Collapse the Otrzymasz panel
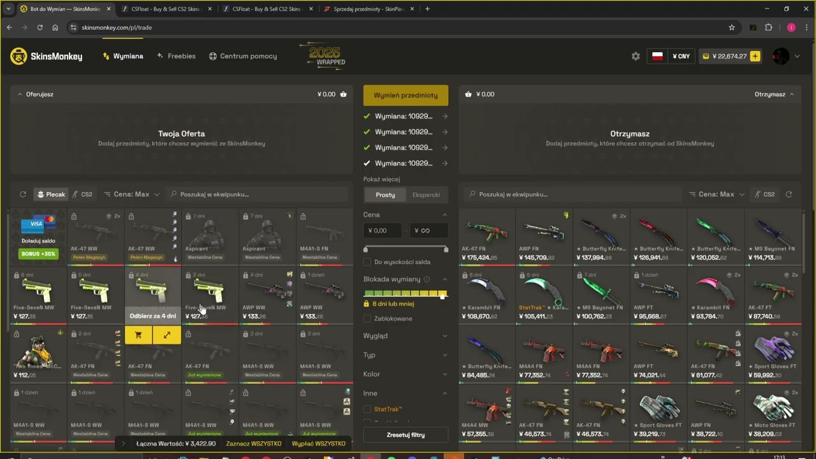816x459 pixels. tap(792, 94)
